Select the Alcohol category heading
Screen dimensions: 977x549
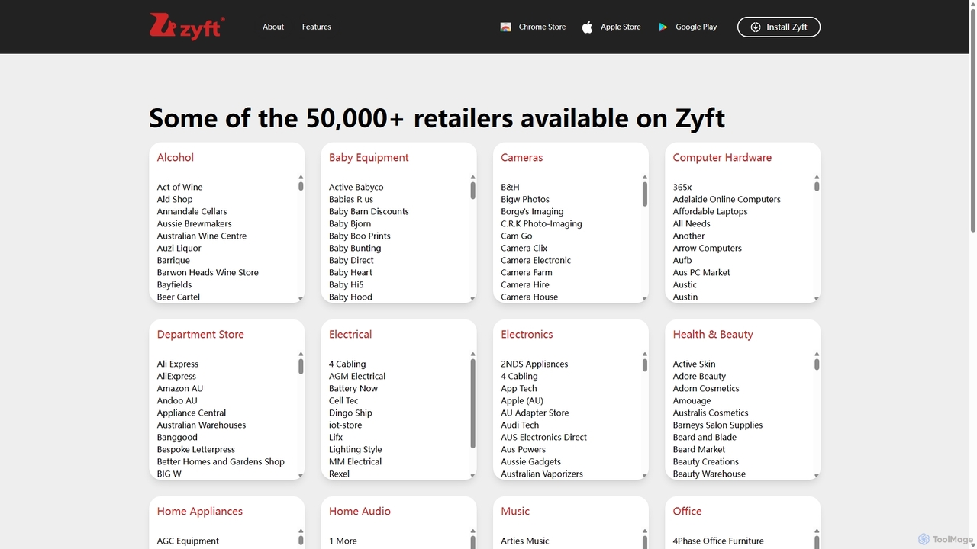(176, 157)
